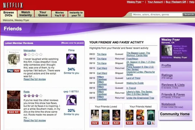Open Land of Thirst link
Screen dimensions: 195x130
[x=133, y=78]
